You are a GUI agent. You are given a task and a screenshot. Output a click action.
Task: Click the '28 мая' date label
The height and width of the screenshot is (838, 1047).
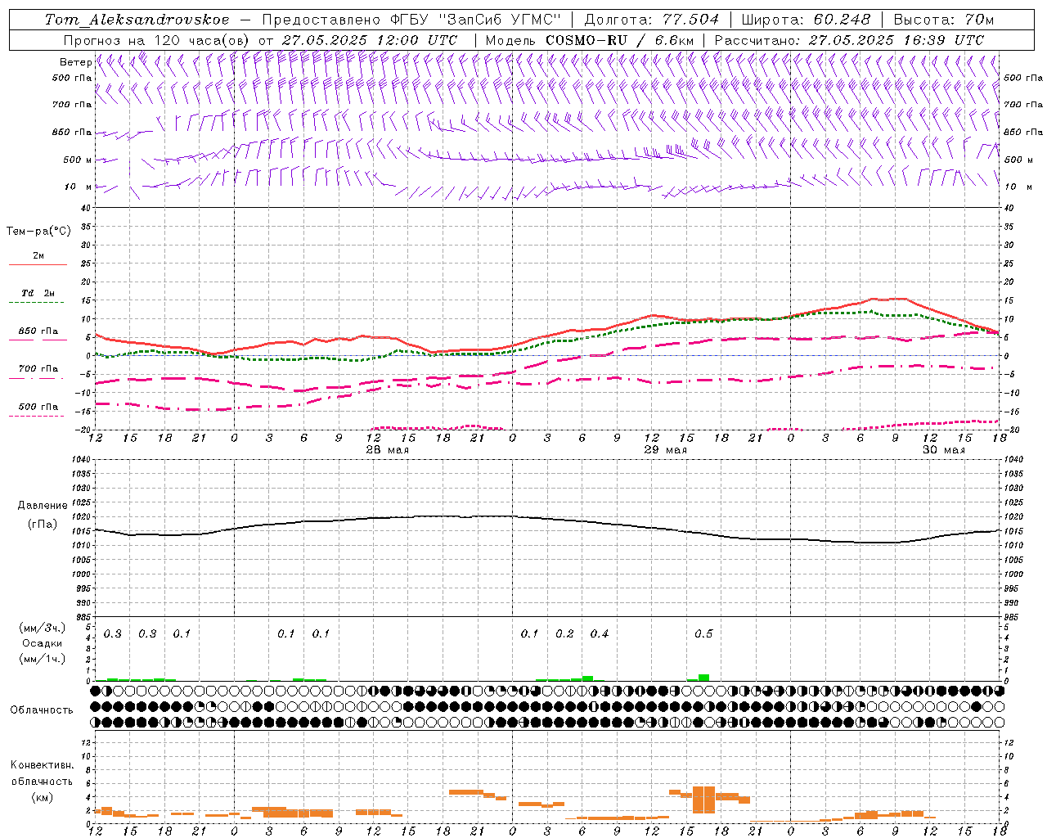coord(387,450)
